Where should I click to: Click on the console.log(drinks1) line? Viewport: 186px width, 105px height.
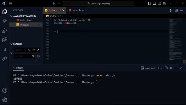[66, 23]
